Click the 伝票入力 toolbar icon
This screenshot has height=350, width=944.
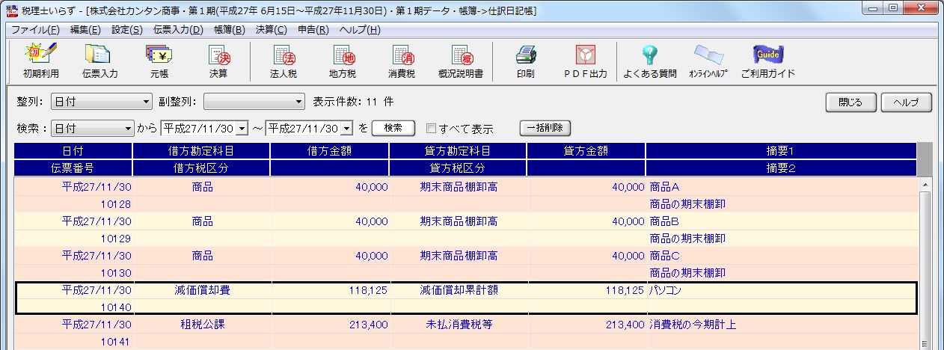pos(99,61)
